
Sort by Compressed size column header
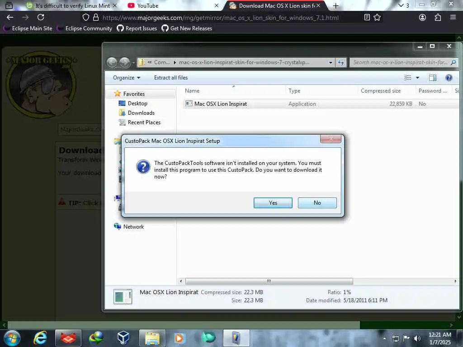381,91
